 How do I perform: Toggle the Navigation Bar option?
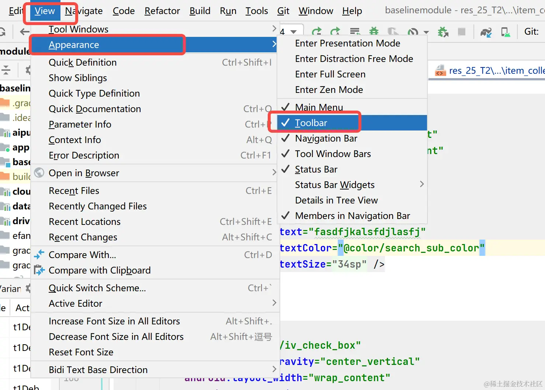tap(352, 138)
